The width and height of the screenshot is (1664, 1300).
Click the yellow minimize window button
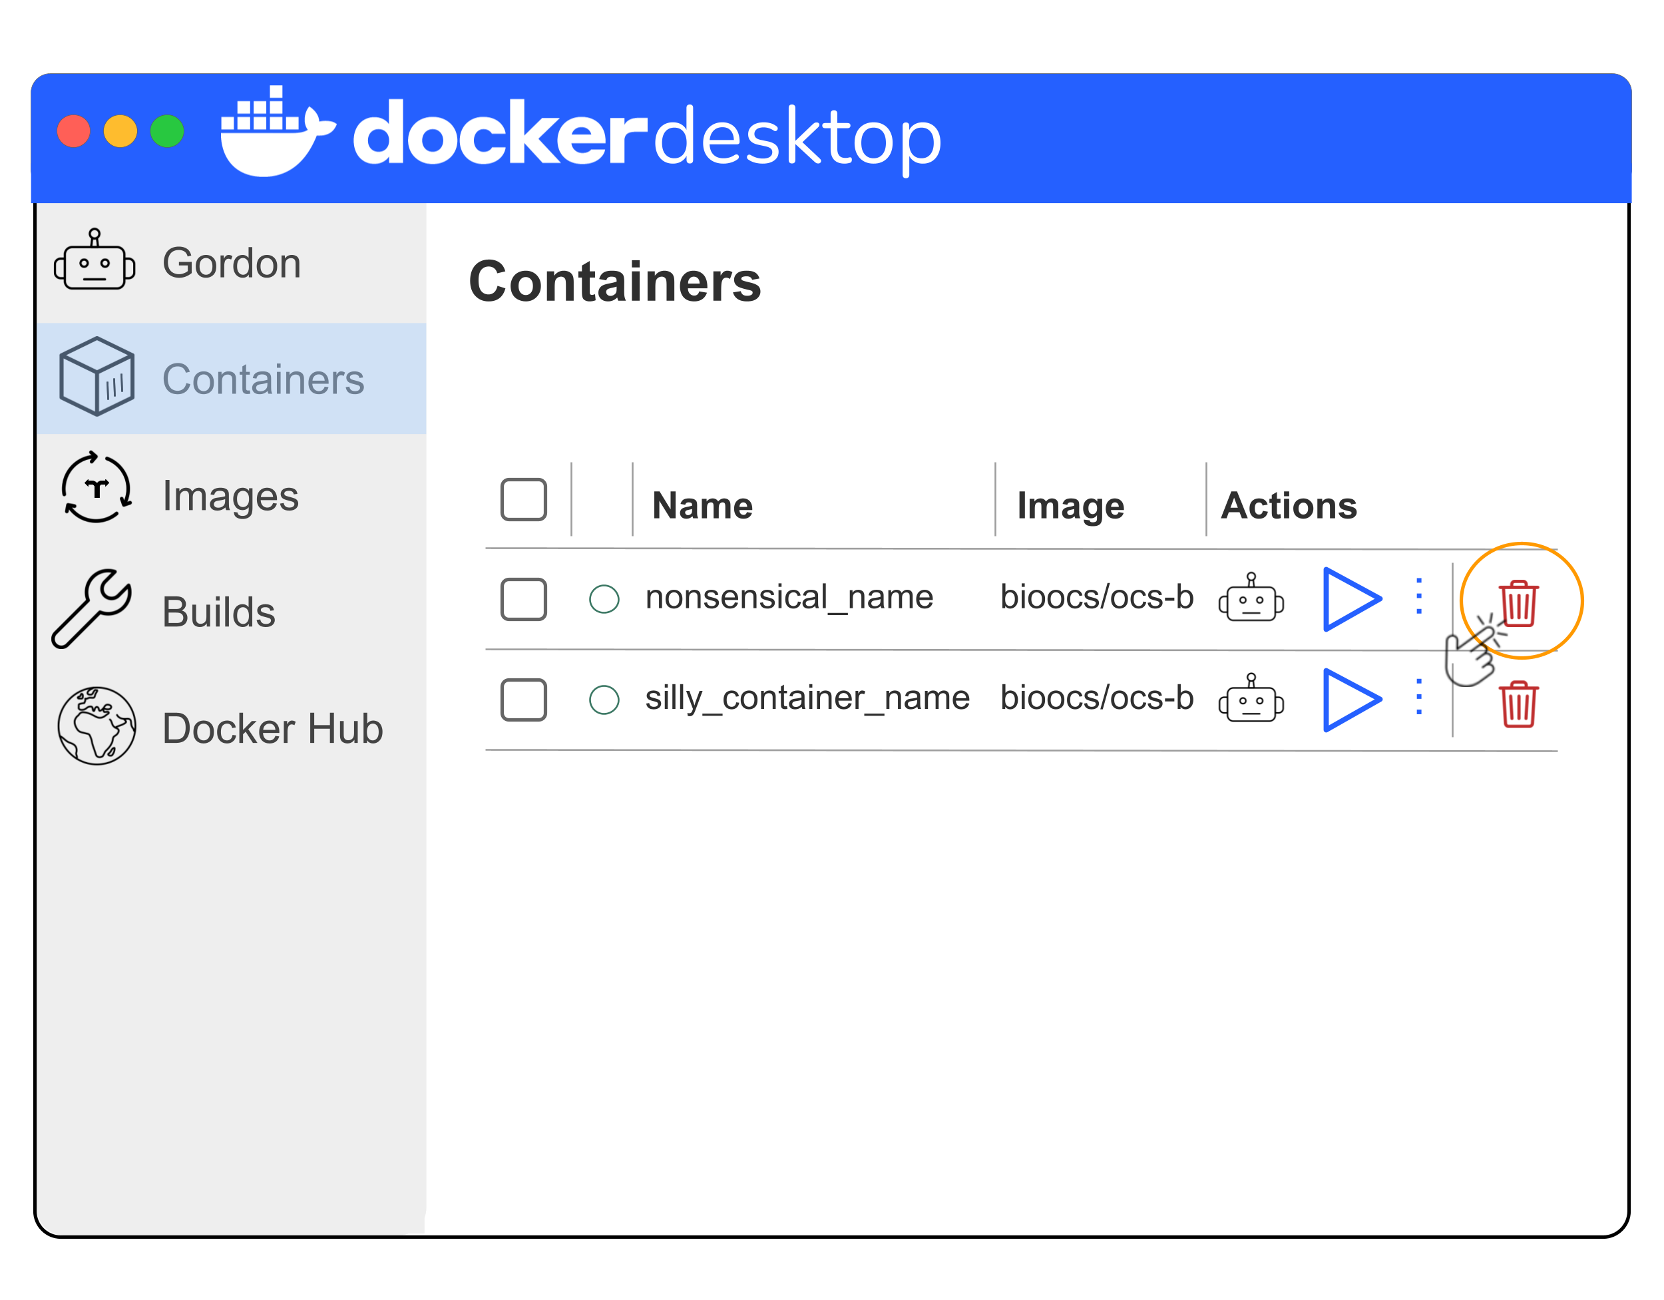[x=120, y=131]
